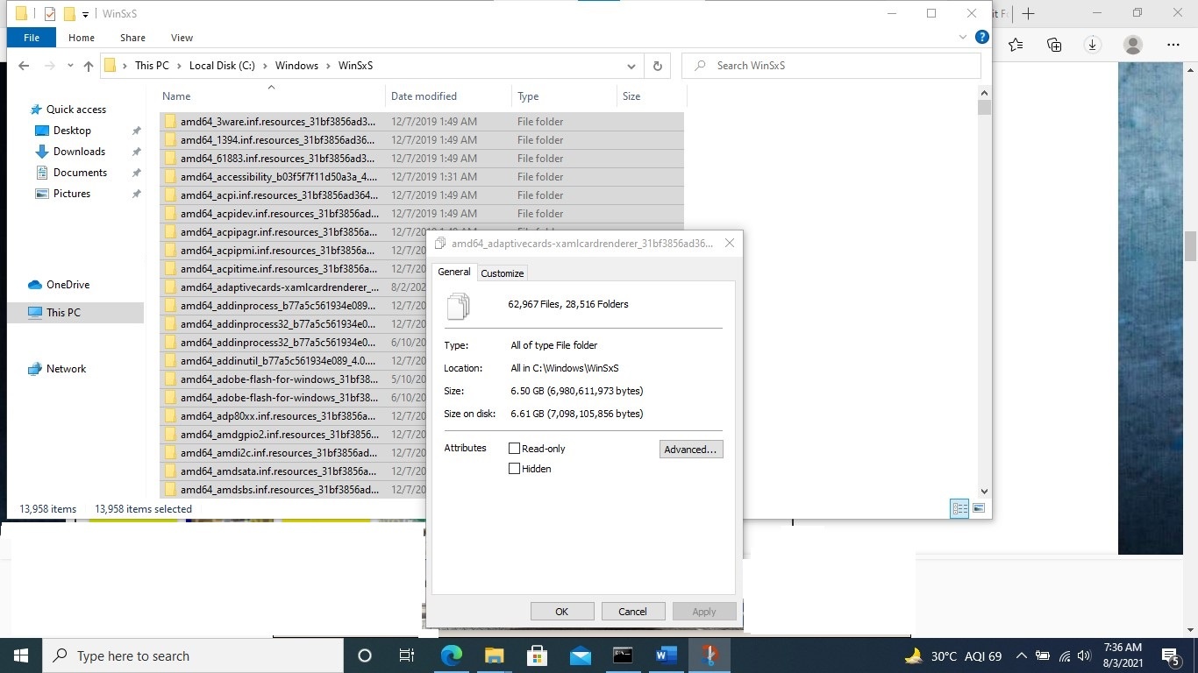Open the View ribbon tab
Viewport: 1198px width, 673px height.
tap(182, 38)
